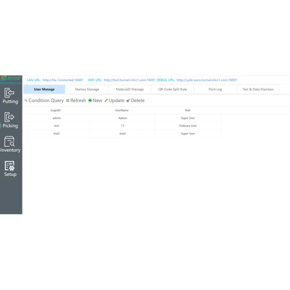Open the MaterialID Manage tab

click(x=130, y=89)
